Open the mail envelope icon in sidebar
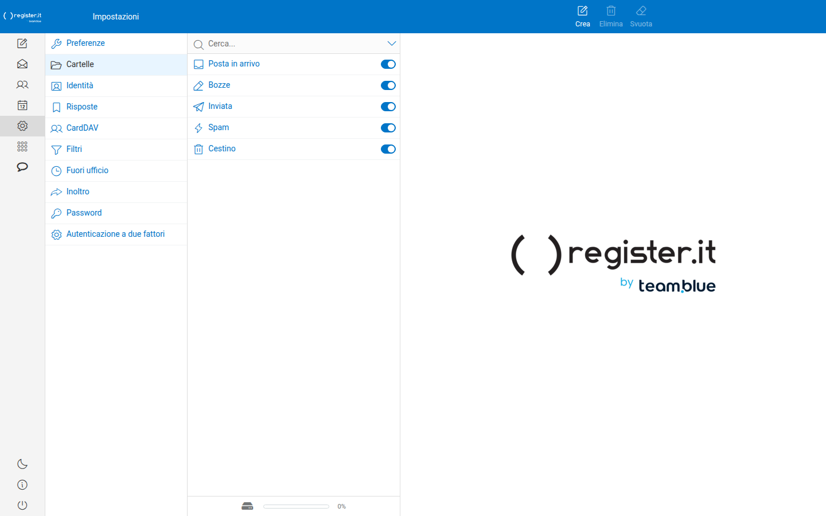 tap(22, 64)
